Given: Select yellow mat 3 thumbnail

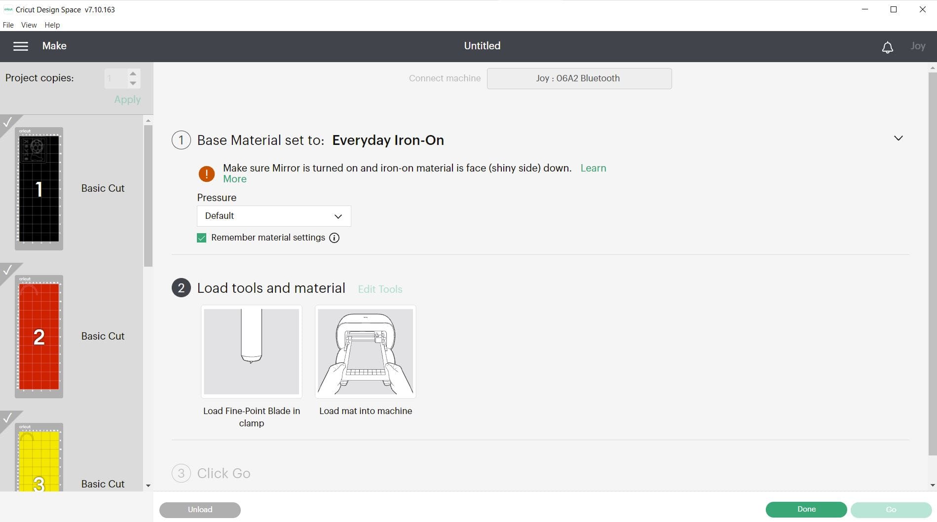Looking at the screenshot, I should point(39,457).
